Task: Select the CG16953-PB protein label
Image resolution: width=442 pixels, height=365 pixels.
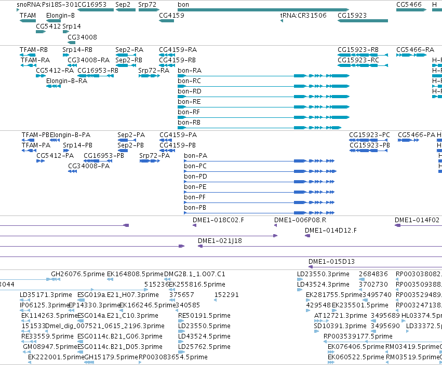Action: tap(104, 156)
